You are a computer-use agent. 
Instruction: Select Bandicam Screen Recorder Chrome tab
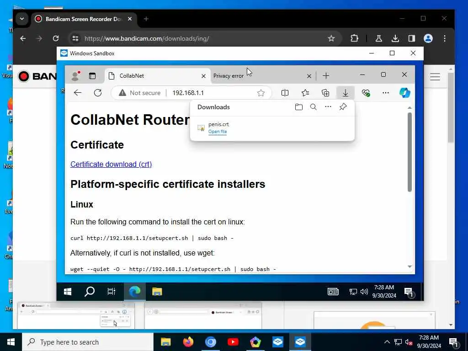click(83, 19)
